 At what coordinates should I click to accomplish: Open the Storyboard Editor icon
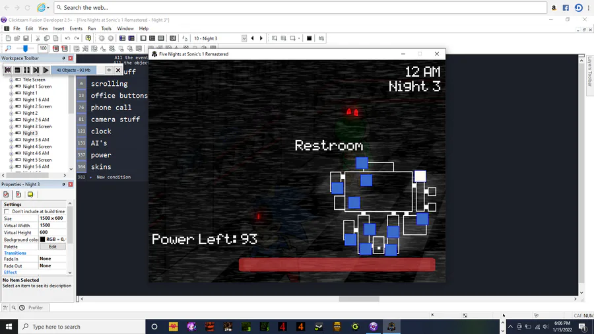[x=122, y=38]
